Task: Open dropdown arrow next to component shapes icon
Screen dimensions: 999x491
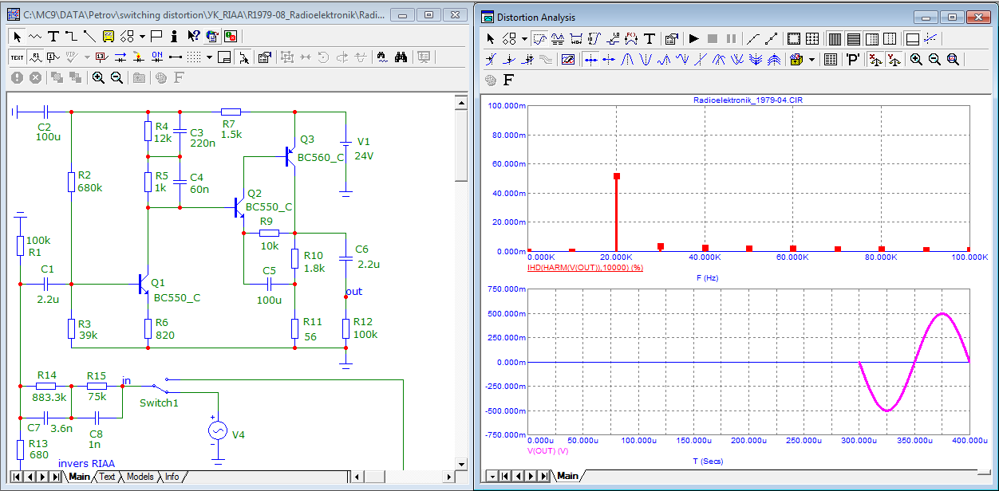Action: (141, 36)
